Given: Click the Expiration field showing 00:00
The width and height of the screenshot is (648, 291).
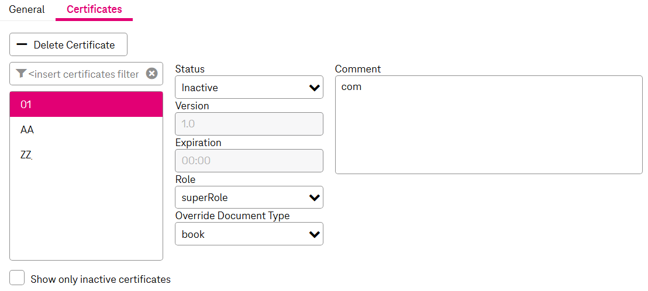Looking at the screenshot, I should pos(249,161).
